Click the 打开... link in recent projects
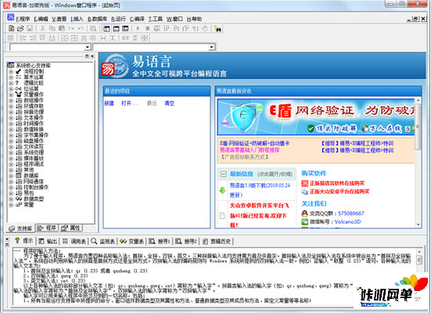This screenshot has height=313, width=431. [130, 103]
